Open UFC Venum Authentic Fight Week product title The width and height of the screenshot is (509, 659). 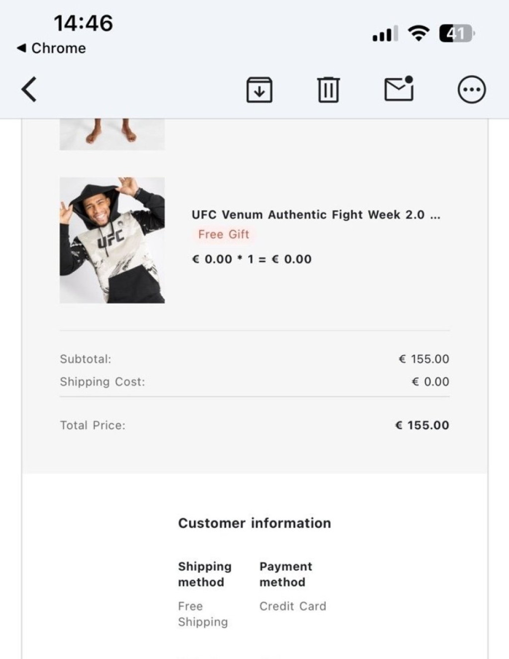316,215
